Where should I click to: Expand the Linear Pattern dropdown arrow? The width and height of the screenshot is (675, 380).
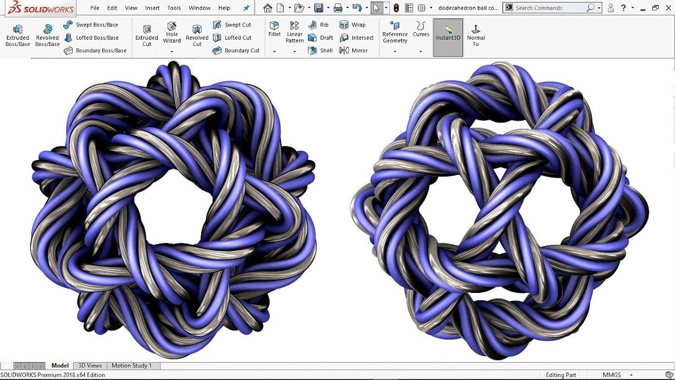coord(295,52)
